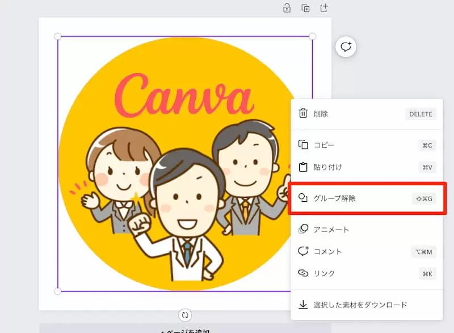The width and height of the screenshot is (454, 333).
Task: Click the DELETE shortcut badge
Action: pos(421,114)
